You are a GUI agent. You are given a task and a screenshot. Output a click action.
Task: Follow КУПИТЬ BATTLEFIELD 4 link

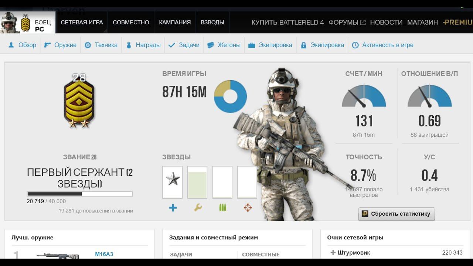[287, 22]
